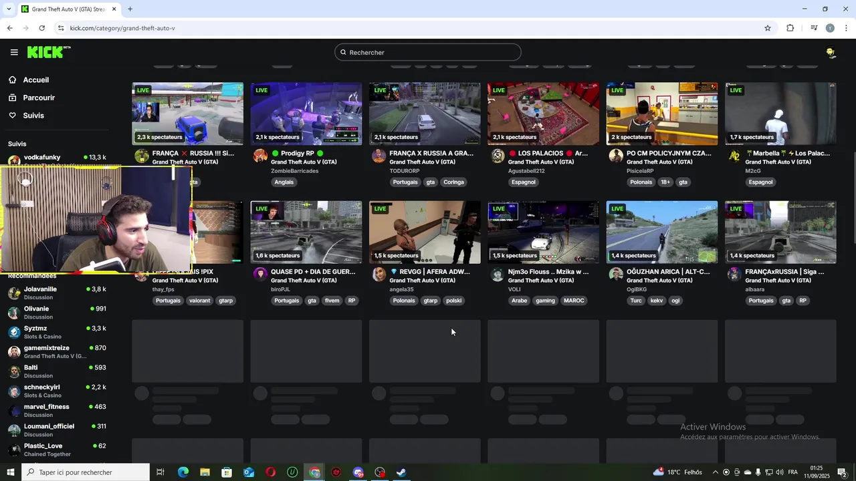The image size is (856, 481).
Task: Go back to previous page
Action: (9, 28)
